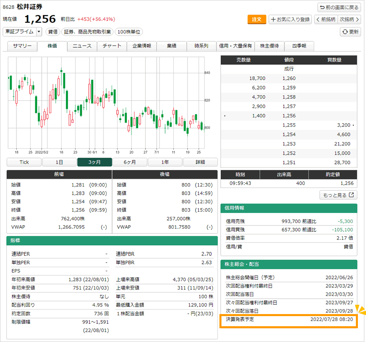
Task: Click the 後場 出来高 value 257,000株
Action: [179, 219]
